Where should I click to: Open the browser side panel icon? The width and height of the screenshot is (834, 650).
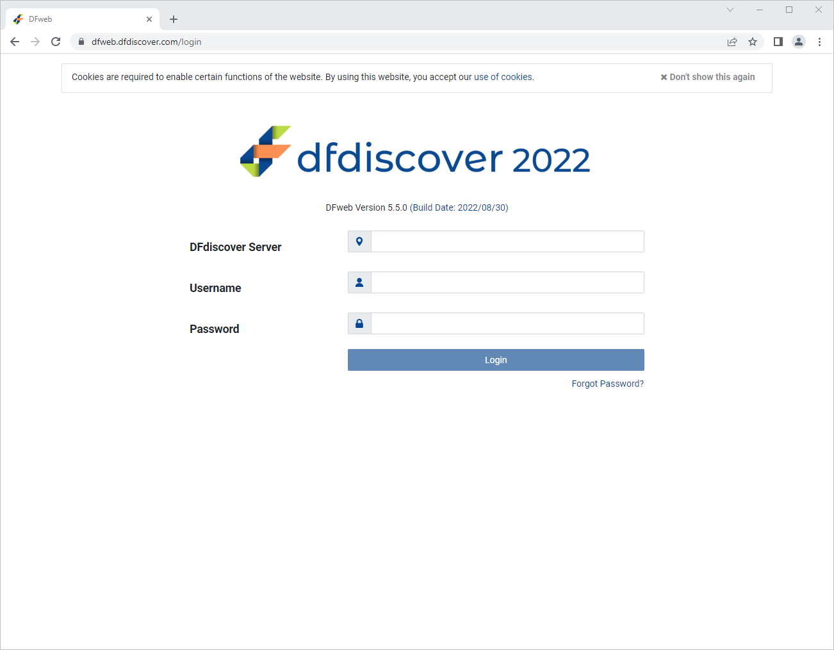click(x=778, y=42)
